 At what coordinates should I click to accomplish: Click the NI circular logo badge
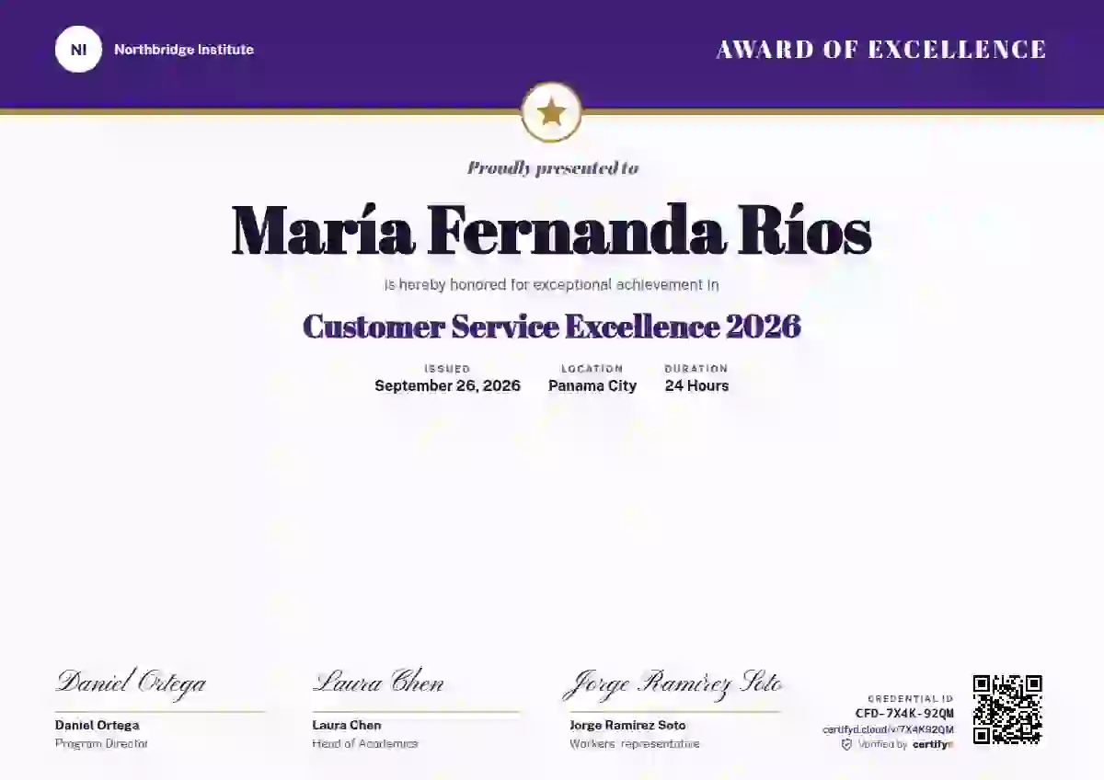point(78,50)
